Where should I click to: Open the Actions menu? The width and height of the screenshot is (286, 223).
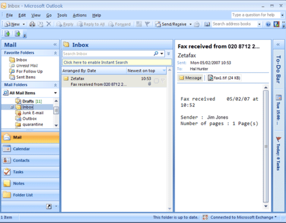[x=80, y=15]
